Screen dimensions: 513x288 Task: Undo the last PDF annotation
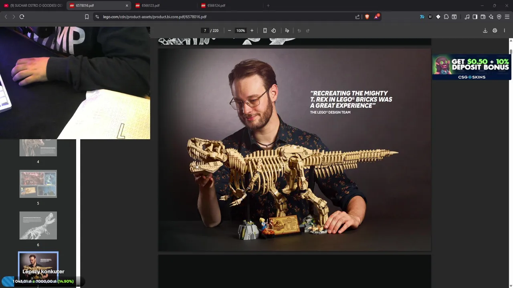point(299,31)
